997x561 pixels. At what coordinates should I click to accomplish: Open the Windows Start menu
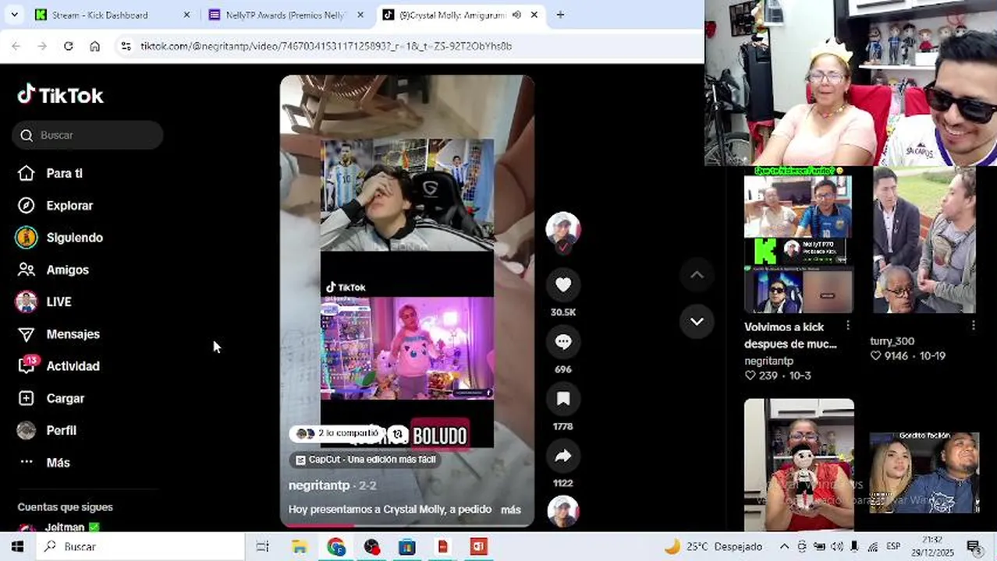pos(17,546)
